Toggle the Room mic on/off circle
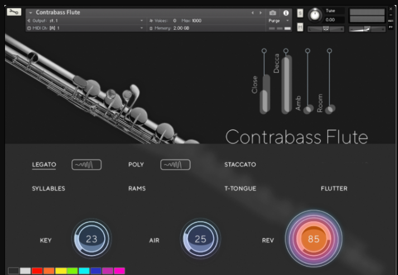 tap(329, 51)
